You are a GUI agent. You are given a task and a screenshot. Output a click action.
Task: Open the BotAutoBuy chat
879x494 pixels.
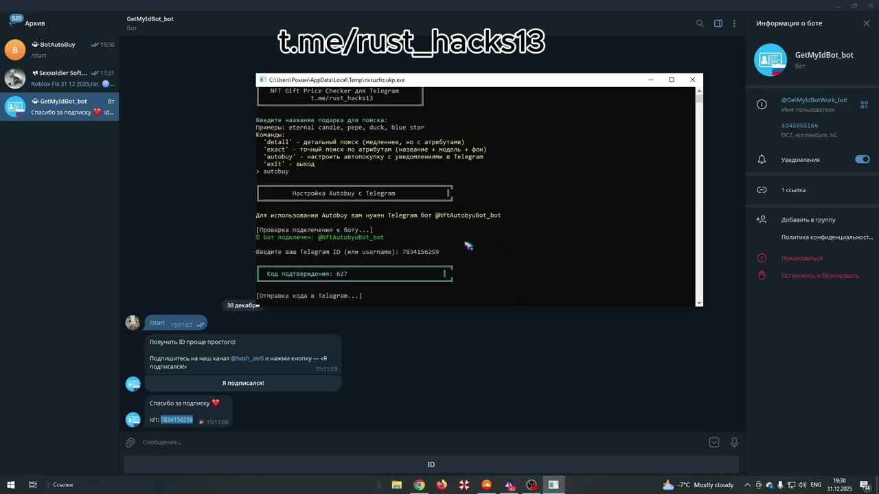pyautogui.click(x=59, y=50)
